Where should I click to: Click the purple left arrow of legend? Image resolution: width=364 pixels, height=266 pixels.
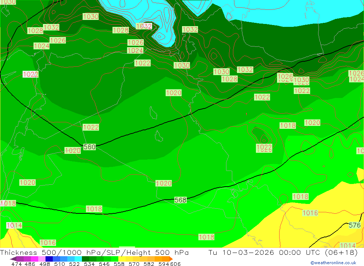pyautogui.click(x=13, y=259)
